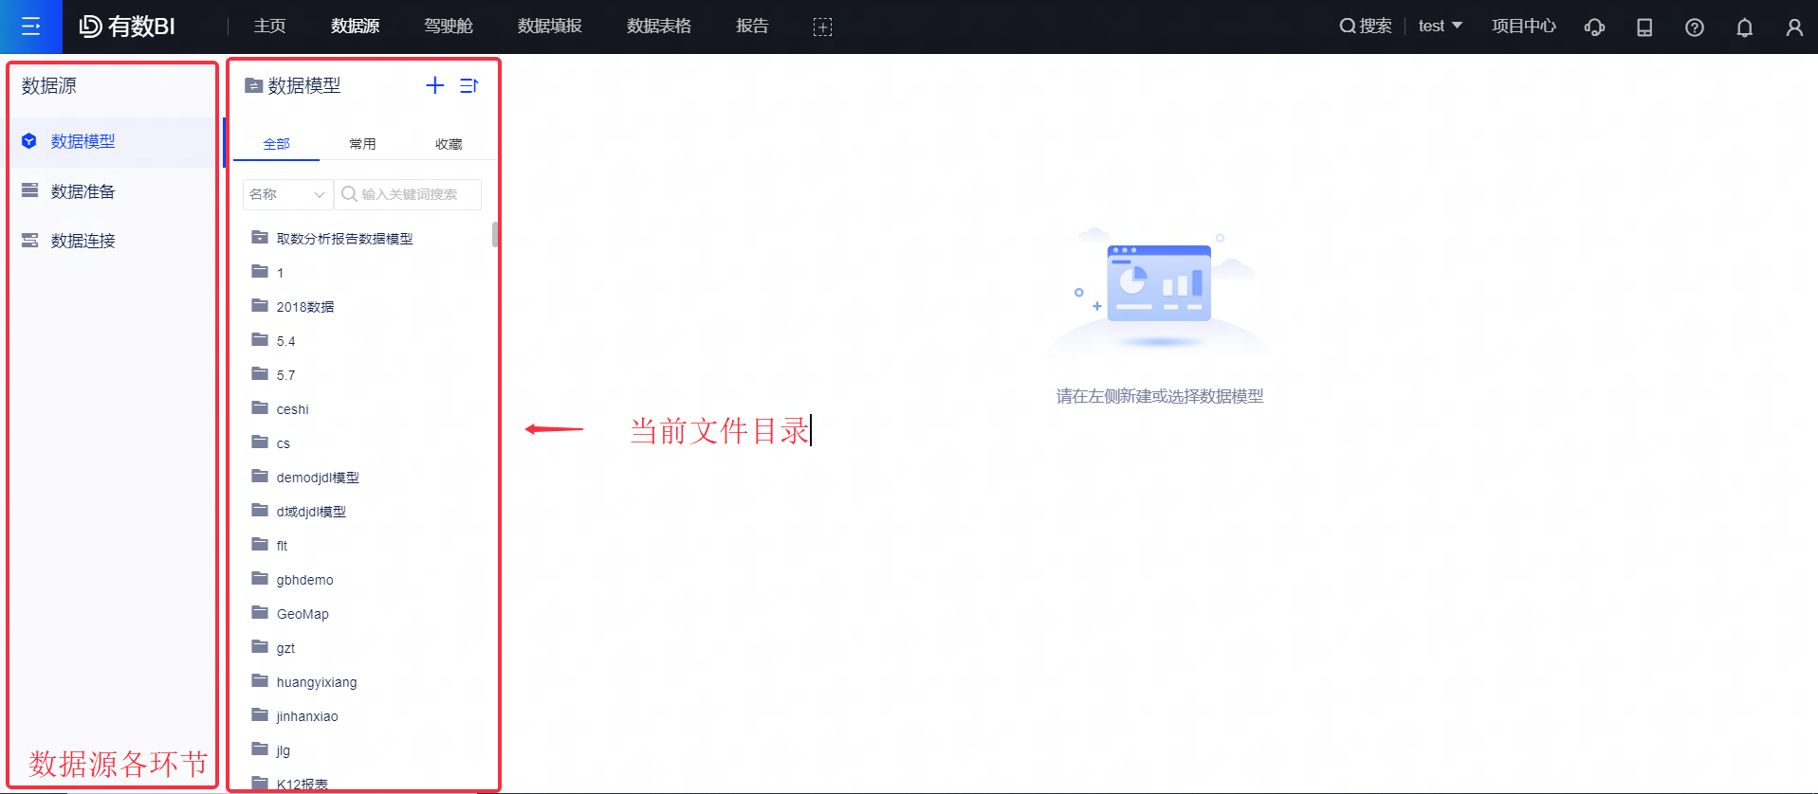Expand the 取数分析报告数据模型 folder

point(344,239)
